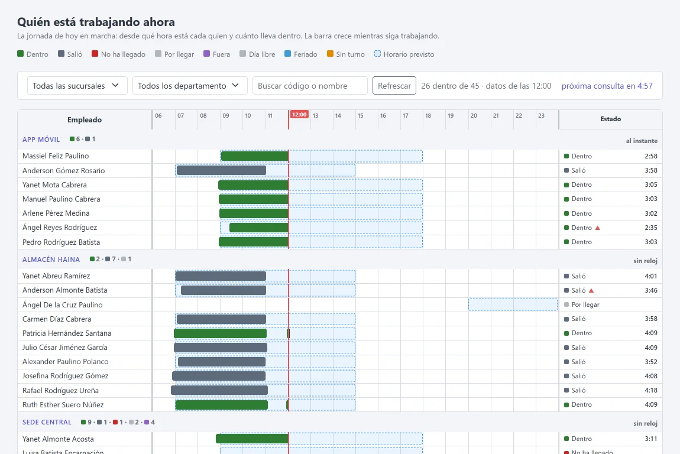Click Anderson Gómez Rosario's gray shift bar

[x=221, y=170]
